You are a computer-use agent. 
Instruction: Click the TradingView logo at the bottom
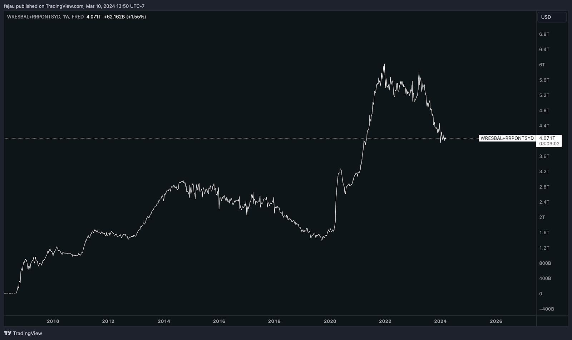[23, 333]
